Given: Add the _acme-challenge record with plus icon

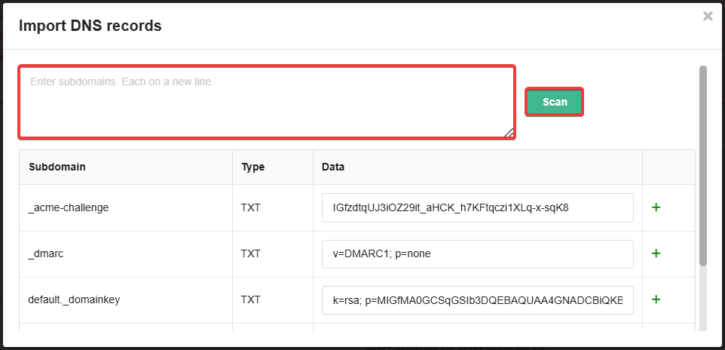Looking at the screenshot, I should 656,207.
